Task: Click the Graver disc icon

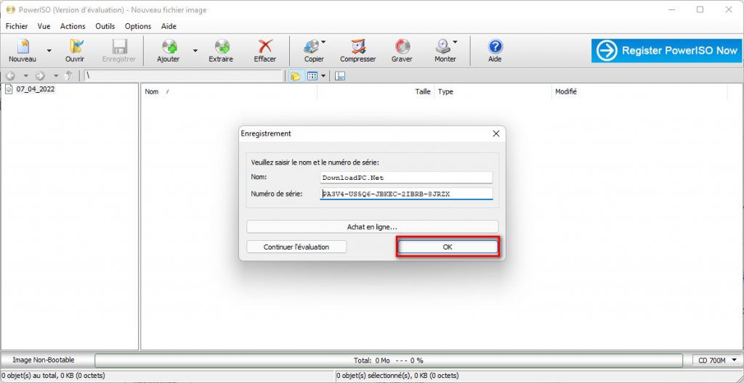Action: tap(402, 47)
